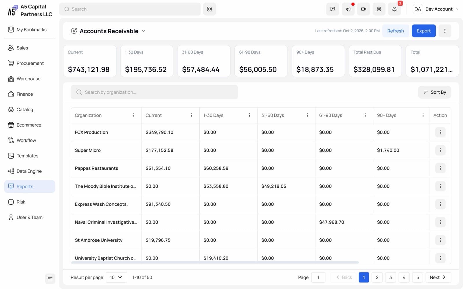
Task: Click the Page number input box
Action: pyautogui.click(x=318, y=277)
